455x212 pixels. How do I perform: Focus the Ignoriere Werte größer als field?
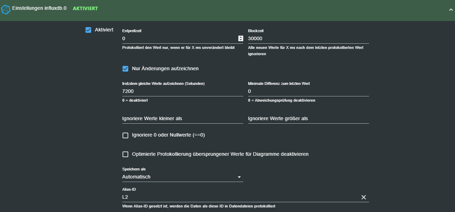(x=308, y=119)
